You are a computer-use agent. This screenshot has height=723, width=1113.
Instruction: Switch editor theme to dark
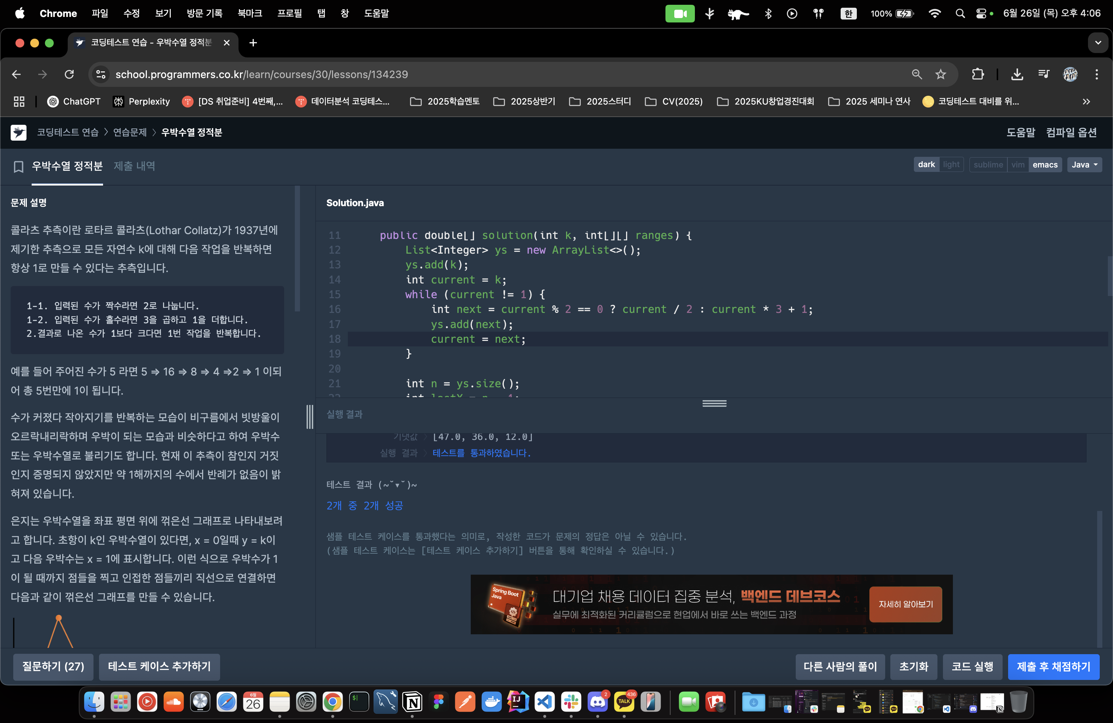[x=926, y=165]
